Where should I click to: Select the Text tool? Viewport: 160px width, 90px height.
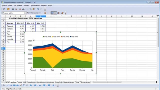(24, 85)
